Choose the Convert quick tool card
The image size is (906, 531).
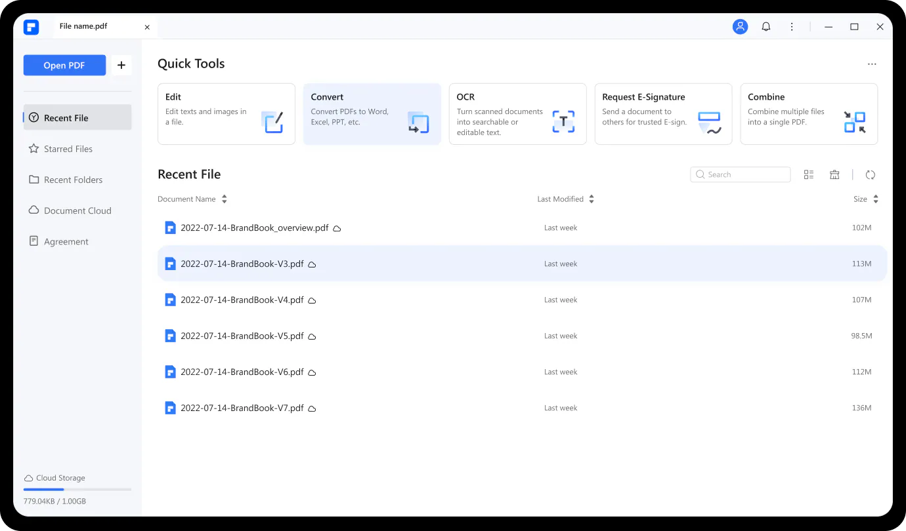372,114
